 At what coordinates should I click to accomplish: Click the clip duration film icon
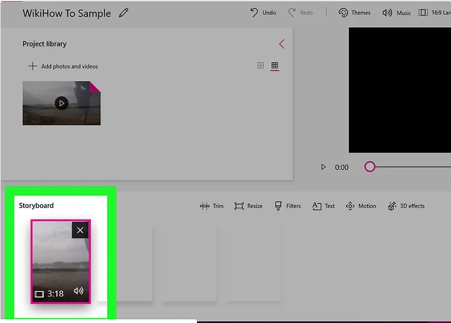coord(39,294)
